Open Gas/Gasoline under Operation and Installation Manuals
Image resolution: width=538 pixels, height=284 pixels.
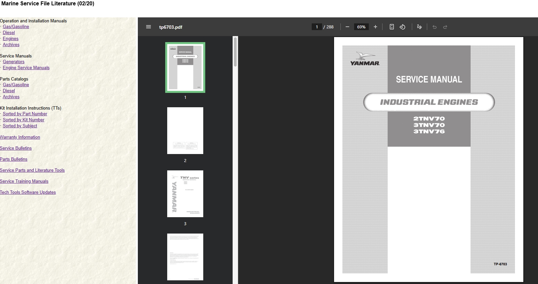[x=16, y=27]
